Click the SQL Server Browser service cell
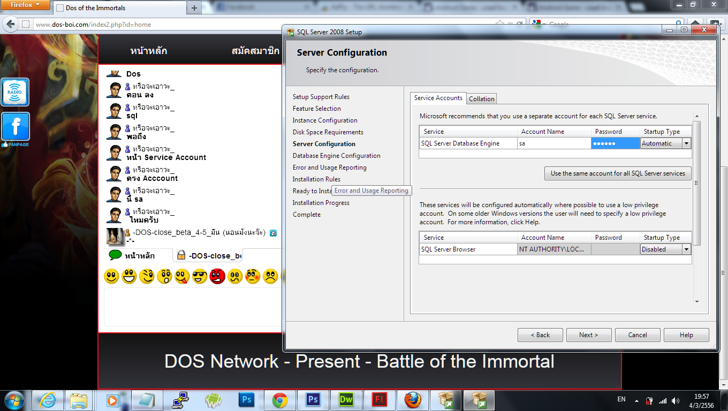 468,249
